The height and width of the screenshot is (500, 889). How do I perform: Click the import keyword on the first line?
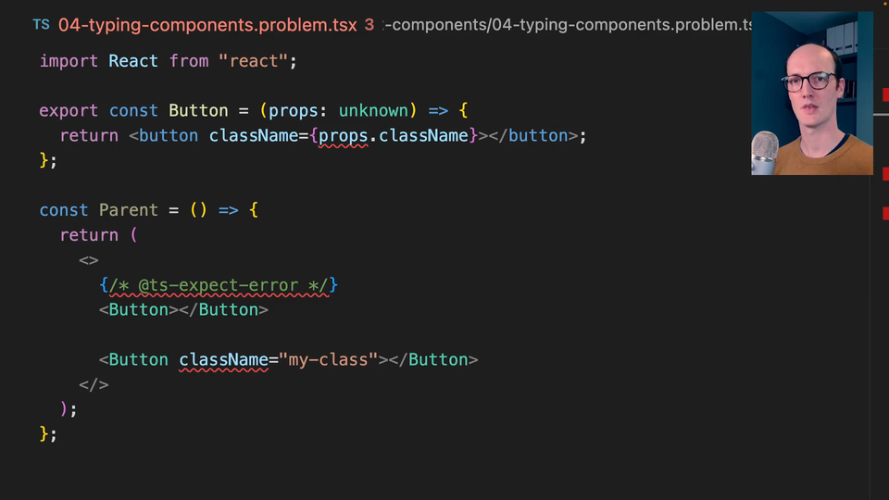coord(69,61)
